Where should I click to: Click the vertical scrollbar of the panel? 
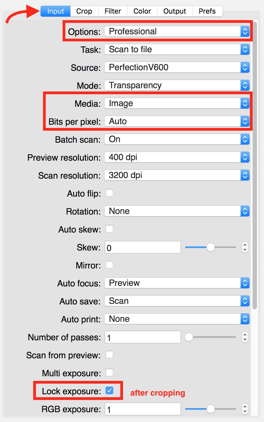click(x=255, y=166)
